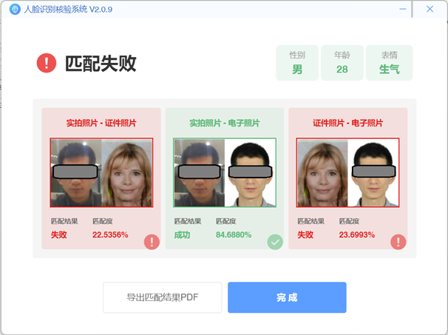448x335 pixels.
Task: Click the 实拍照片 - 证件照片 card title
Action: [101, 123]
